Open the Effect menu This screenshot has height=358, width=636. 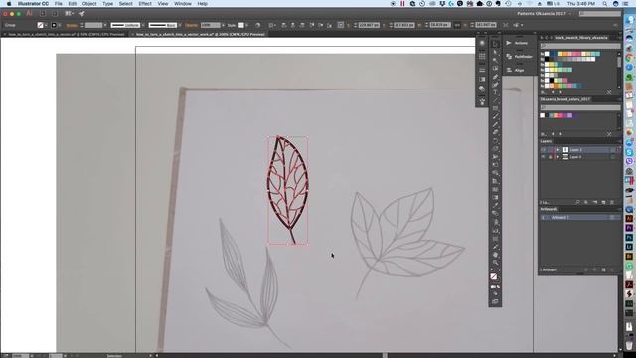click(x=145, y=4)
